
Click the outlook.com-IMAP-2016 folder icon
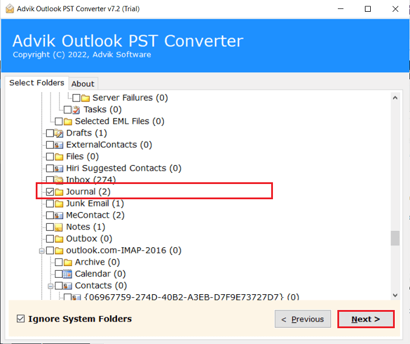[x=59, y=251]
